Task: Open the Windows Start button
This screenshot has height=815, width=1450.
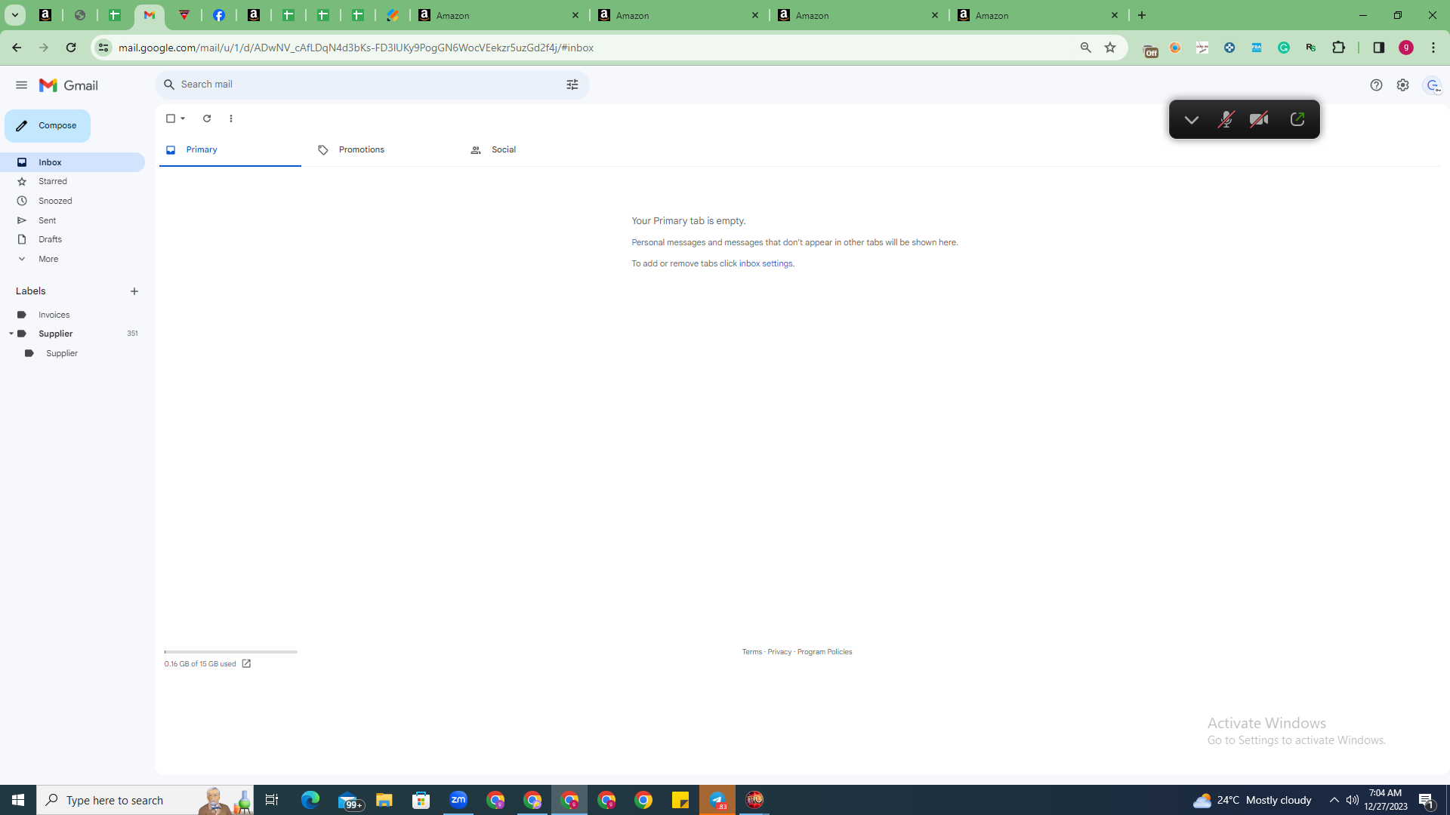Action: [18, 800]
